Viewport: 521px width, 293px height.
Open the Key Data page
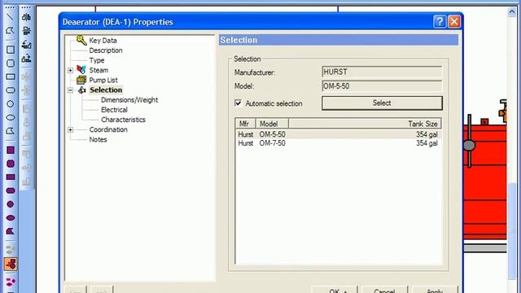[103, 41]
